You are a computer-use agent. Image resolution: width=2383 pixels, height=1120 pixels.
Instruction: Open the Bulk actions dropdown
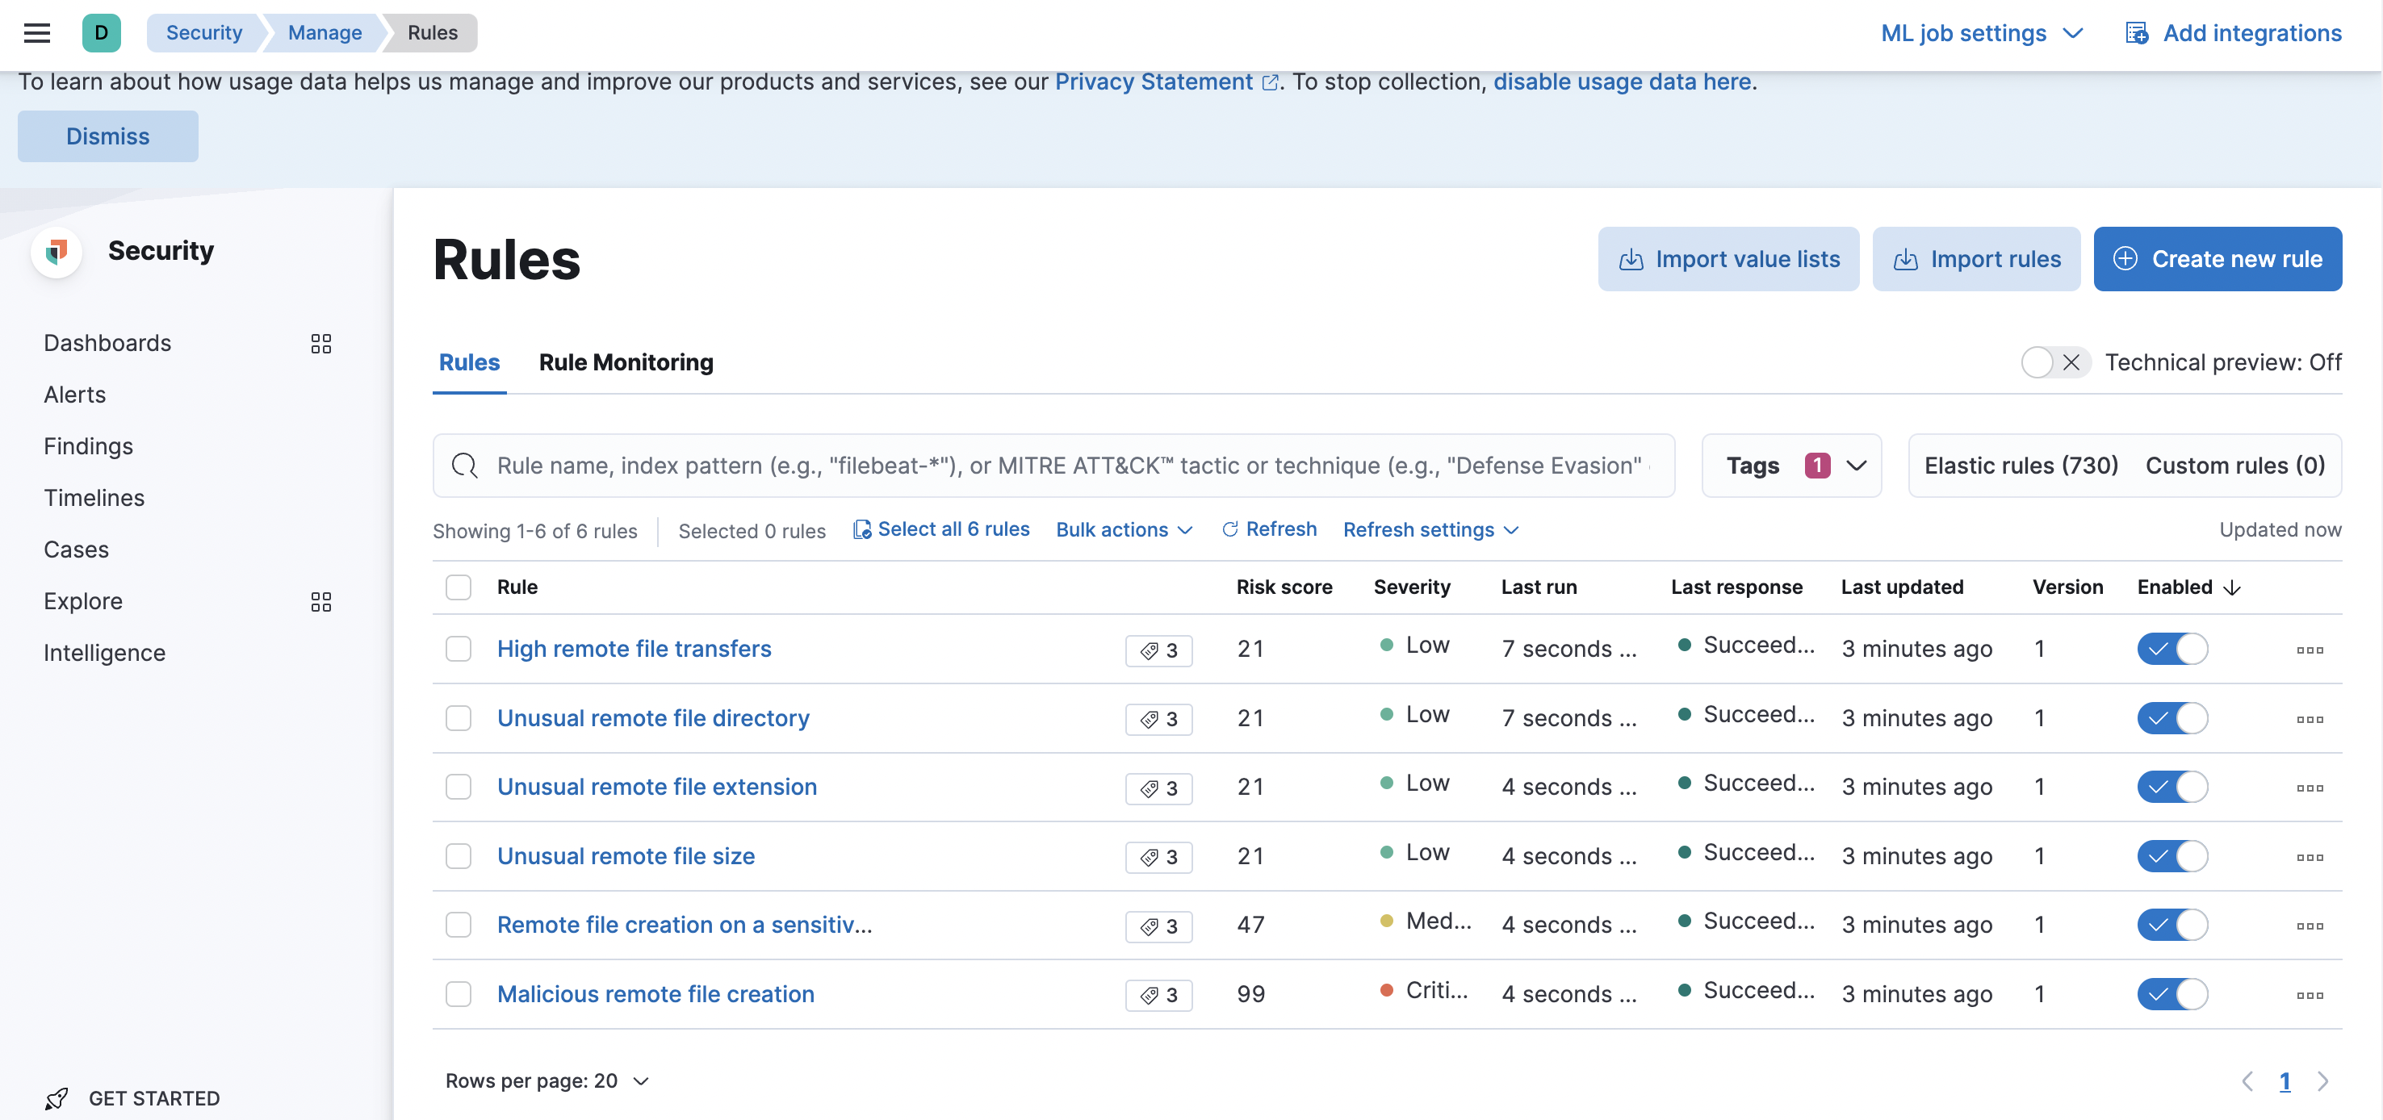click(x=1124, y=530)
